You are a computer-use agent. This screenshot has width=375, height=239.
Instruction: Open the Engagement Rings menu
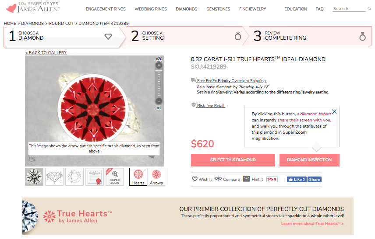(x=106, y=9)
